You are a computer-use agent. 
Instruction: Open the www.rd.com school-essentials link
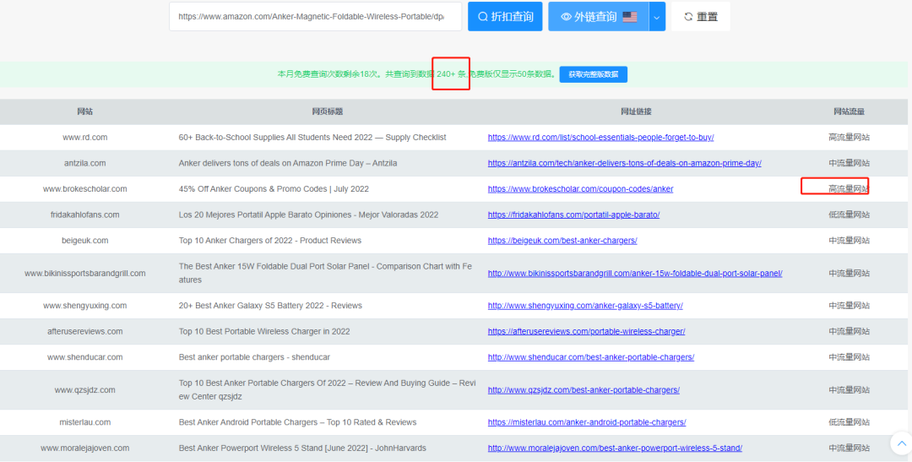pyautogui.click(x=600, y=138)
